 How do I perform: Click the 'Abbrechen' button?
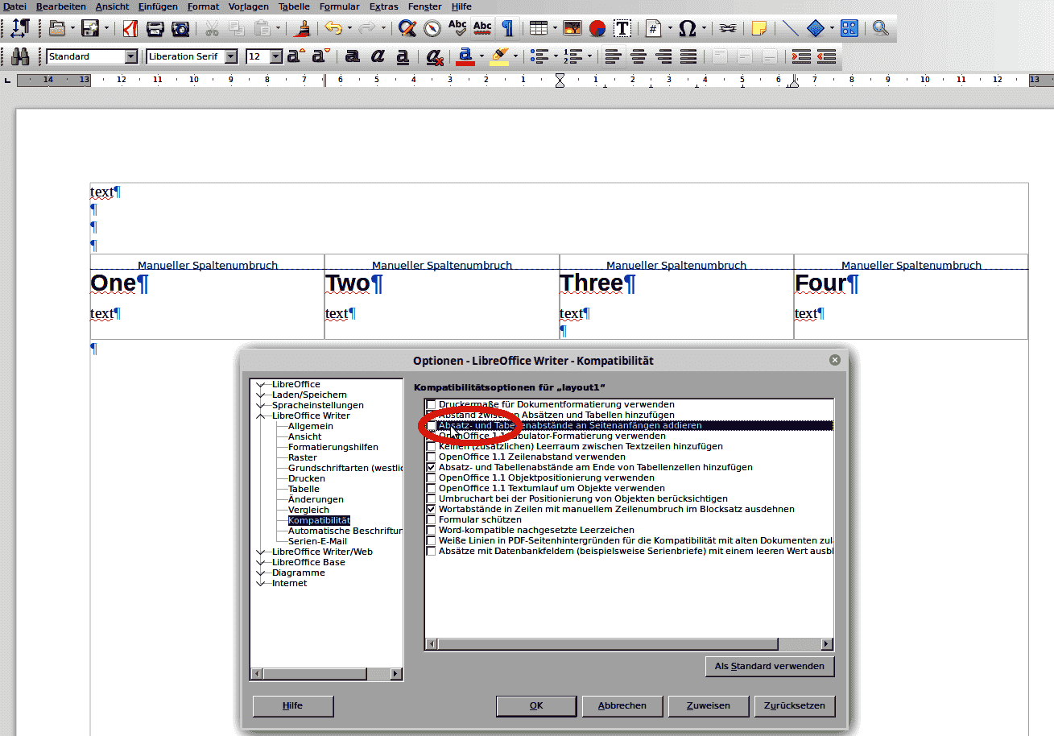pyautogui.click(x=622, y=706)
